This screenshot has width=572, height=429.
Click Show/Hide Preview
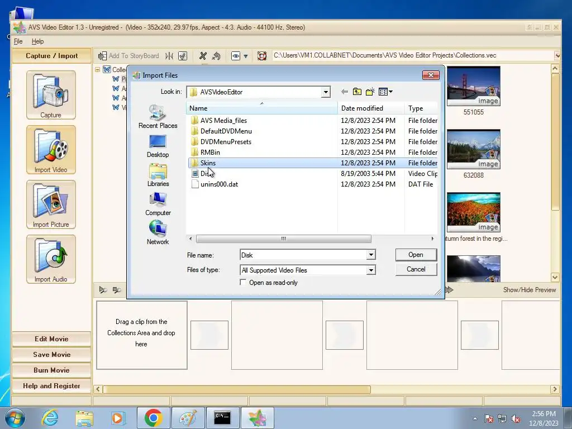[x=530, y=290]
